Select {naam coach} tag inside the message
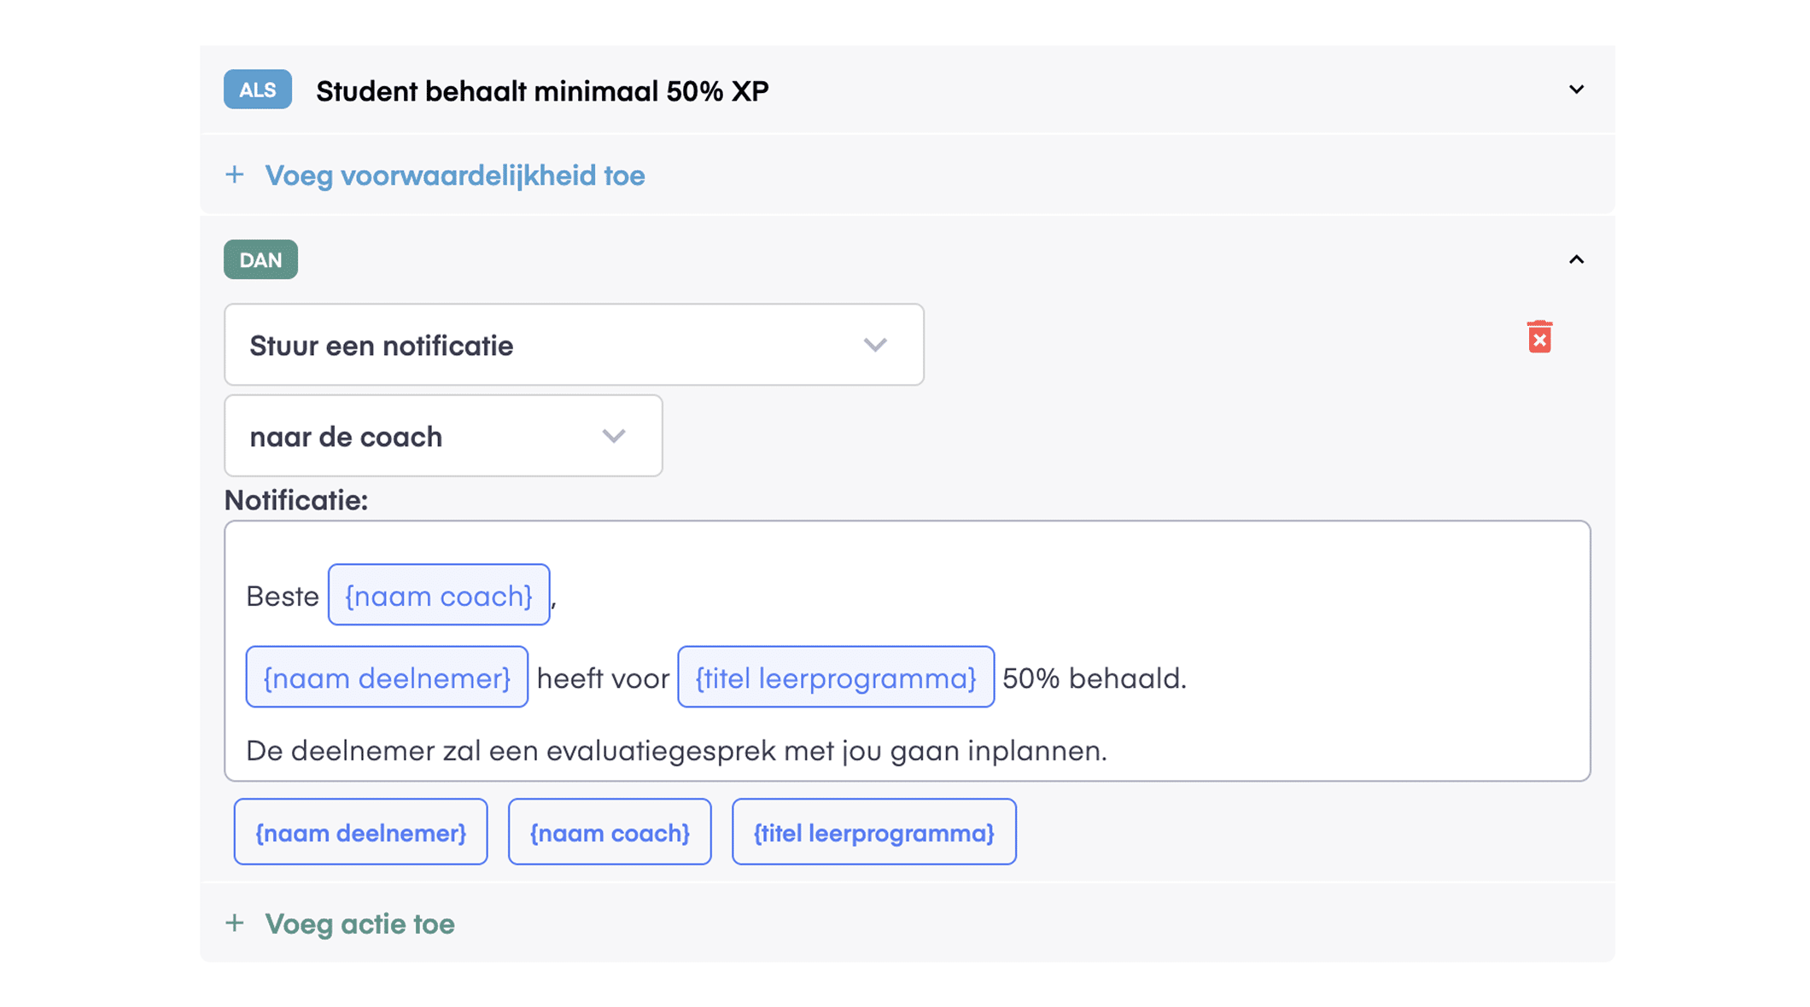Screen dimensions: 1810x1007 point(439,595)
